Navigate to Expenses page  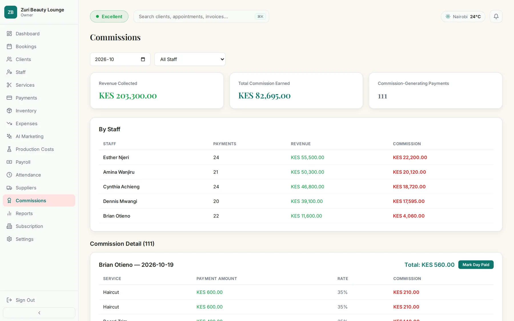[x=39, y=124]
